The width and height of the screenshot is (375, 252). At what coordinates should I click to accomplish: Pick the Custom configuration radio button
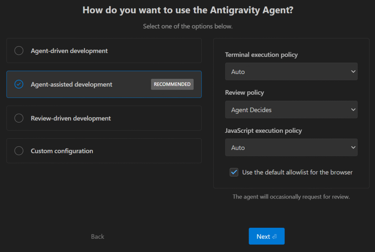click(19, 151)
